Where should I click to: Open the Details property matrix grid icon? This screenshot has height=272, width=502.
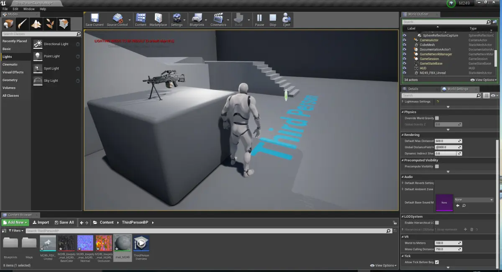[x=486, y=96]
